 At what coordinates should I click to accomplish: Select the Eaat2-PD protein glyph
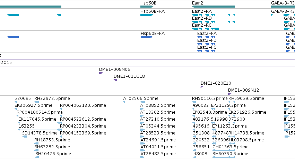click(x=206, y=44)
